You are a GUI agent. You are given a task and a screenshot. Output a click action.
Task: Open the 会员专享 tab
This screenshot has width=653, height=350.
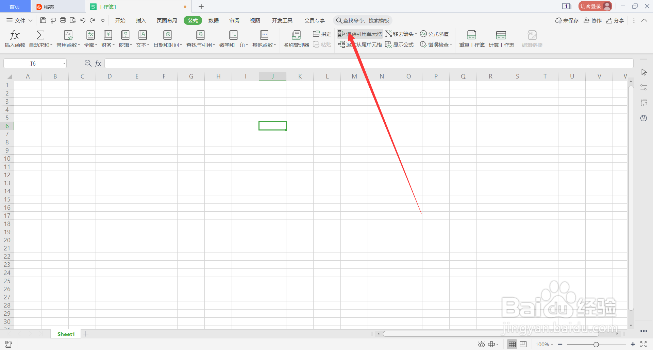(x=314, y=20)
